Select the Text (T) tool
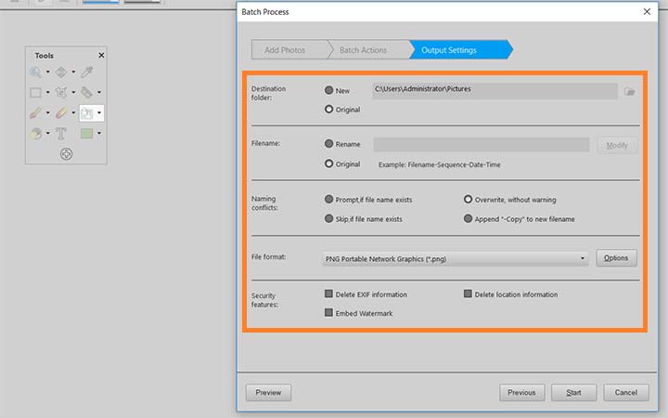The width and height of the screenshot is (668, 418). click(x=61, y=134)
